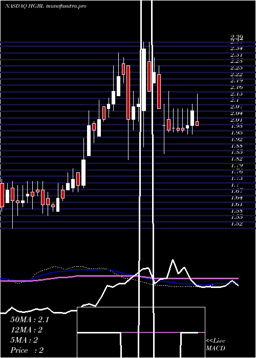This screenshot has height=358, width=256.
Task: Click the 1.82 price axis label
Action: tap(237, 159)
